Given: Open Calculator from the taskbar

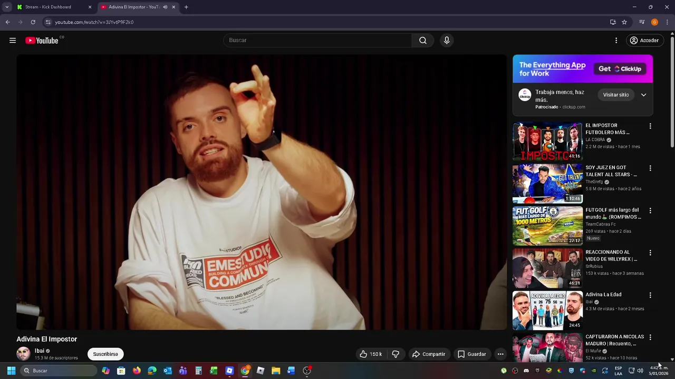Looking at the screenshot, I should tap(198, 371).
